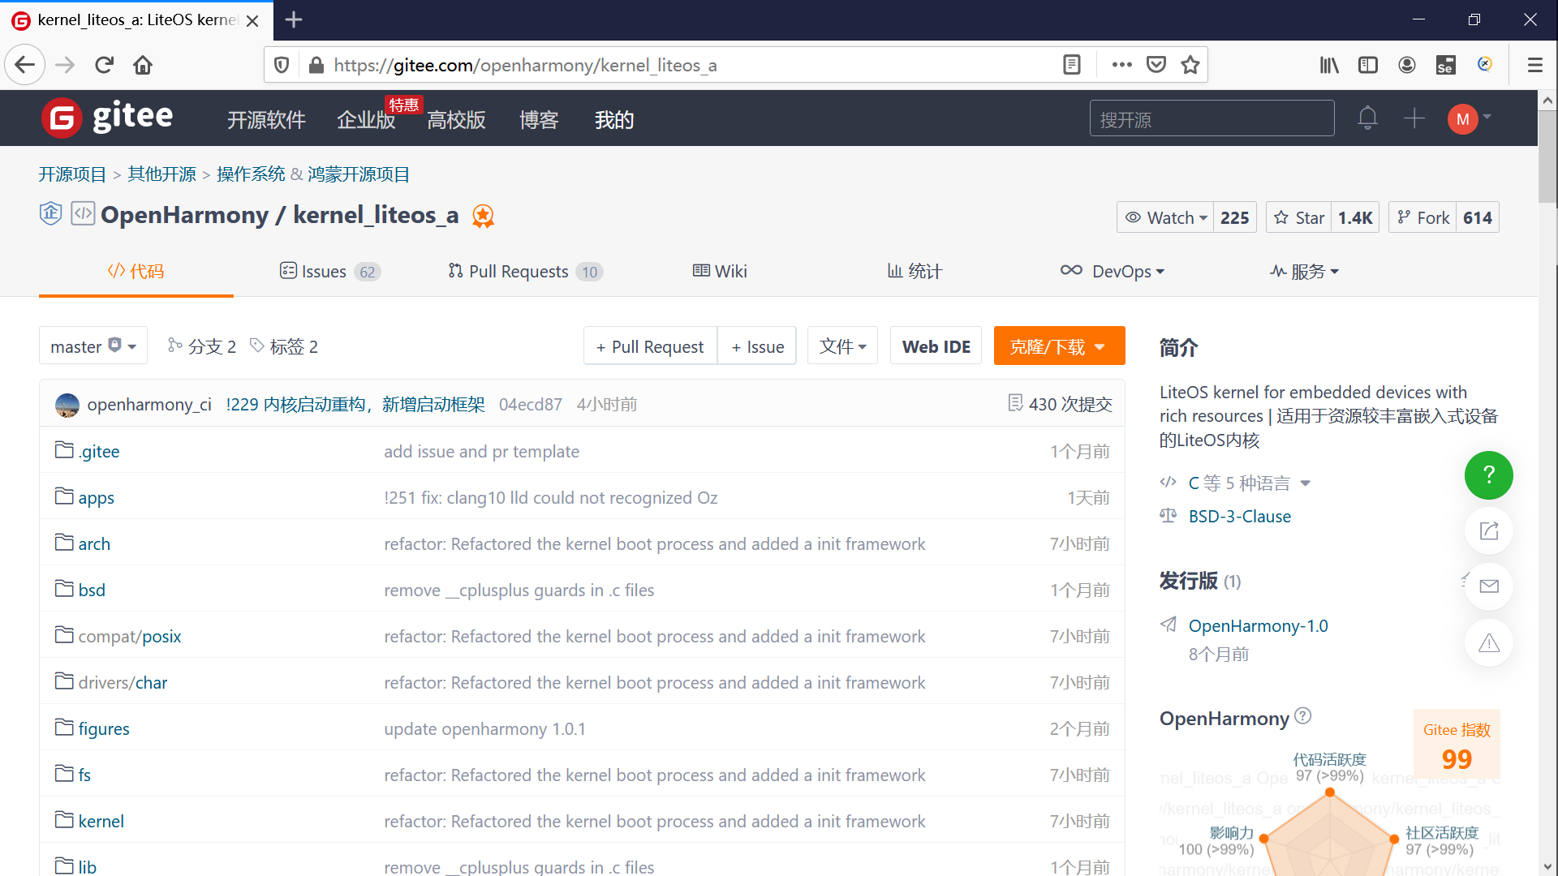Click the recommended project badge icon
Image resolution: width=1558 pixels, height=876 pixels.
[483, 216]
